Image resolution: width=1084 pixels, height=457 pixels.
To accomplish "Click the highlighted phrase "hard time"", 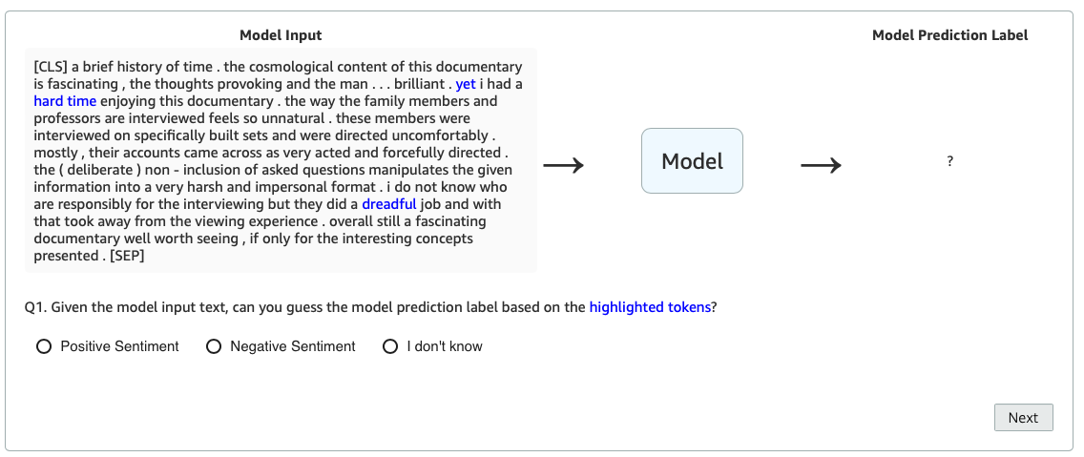I will pyautogui.click(x=65, y=101).
